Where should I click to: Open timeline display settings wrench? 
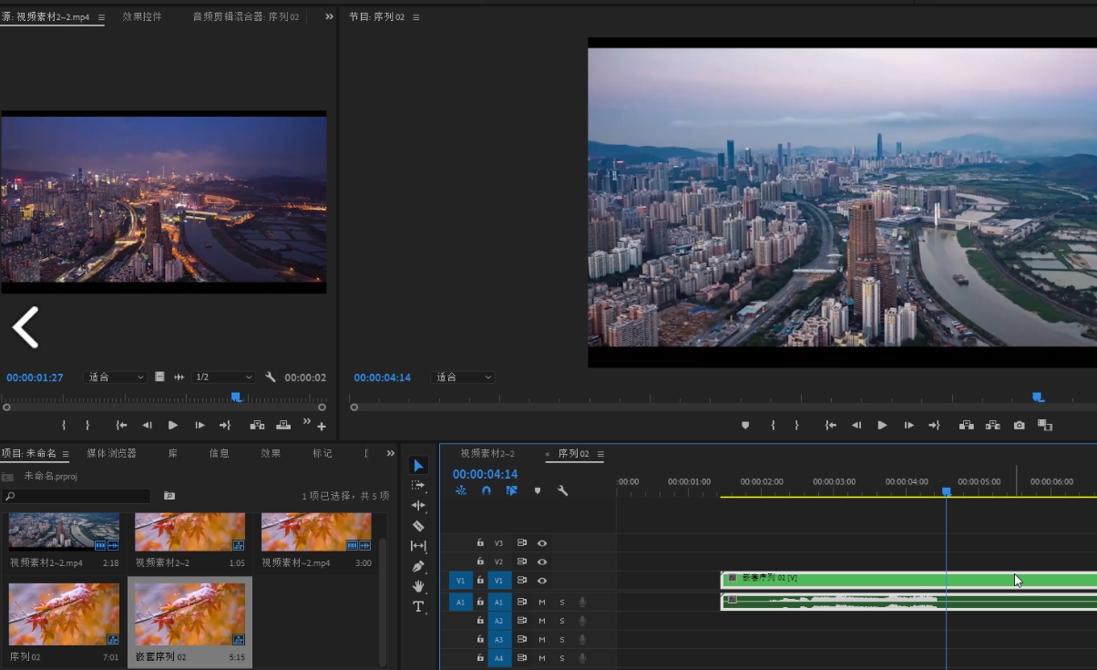pyautogui.click(x=563, y=490)
